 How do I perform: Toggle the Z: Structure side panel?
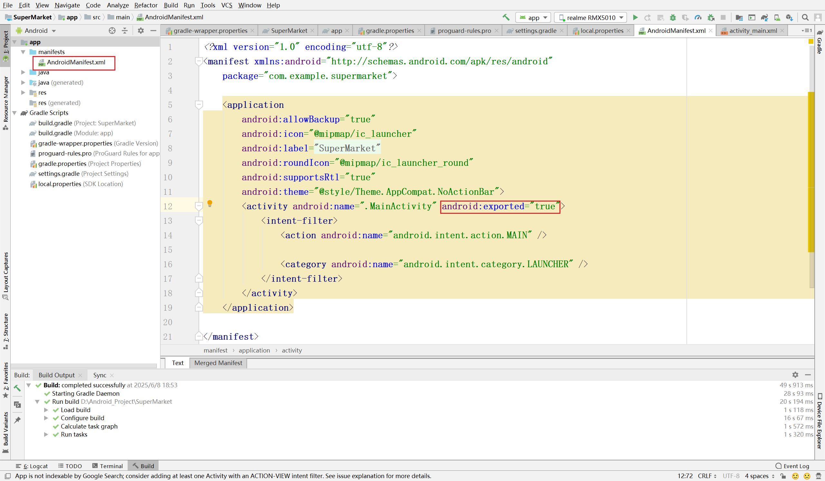(x=5, y=331)
